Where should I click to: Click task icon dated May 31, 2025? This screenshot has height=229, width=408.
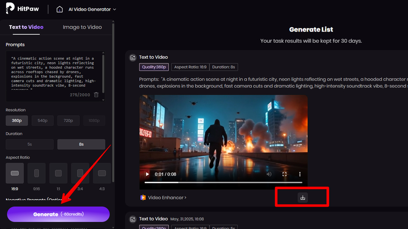pos(133,219)
